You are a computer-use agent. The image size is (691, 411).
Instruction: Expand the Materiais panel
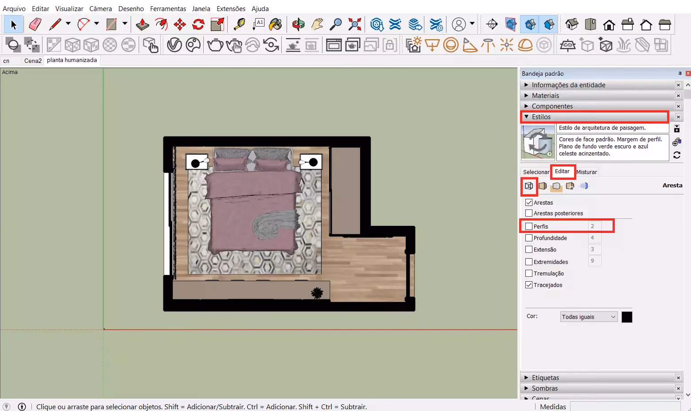point(601,96)
